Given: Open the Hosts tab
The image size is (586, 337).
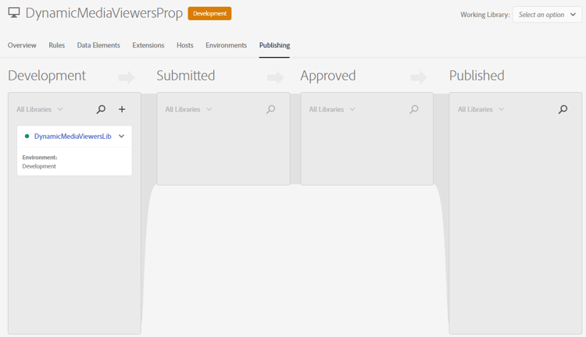Looking at the screenshot, I should 185,45.
